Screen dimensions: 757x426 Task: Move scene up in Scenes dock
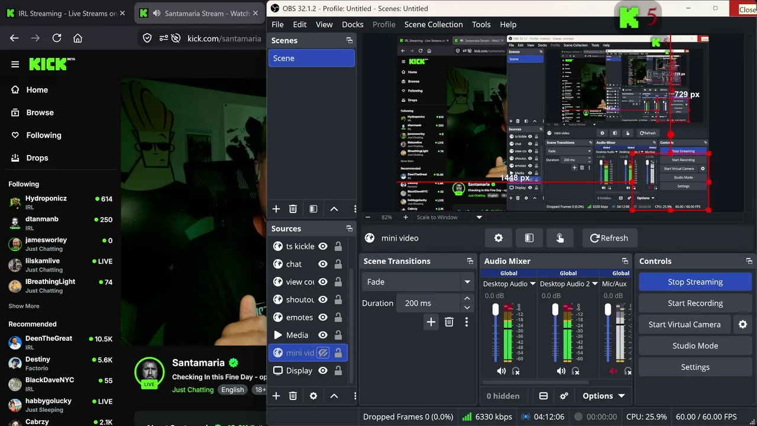tap(334, 209)
